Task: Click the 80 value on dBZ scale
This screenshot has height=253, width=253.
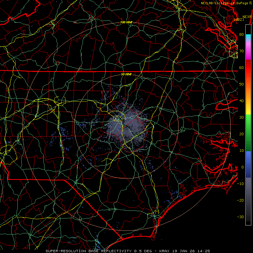Action: [x=241, y=35]
